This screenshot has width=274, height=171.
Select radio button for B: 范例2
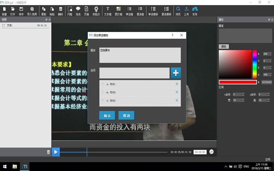coord(103,92)
